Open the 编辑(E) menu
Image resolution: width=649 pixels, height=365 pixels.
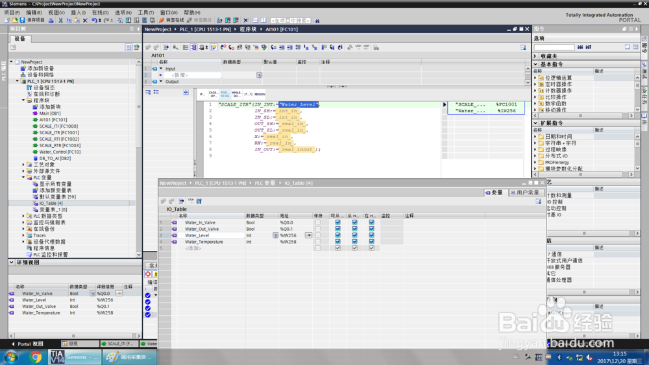[34, 12]
